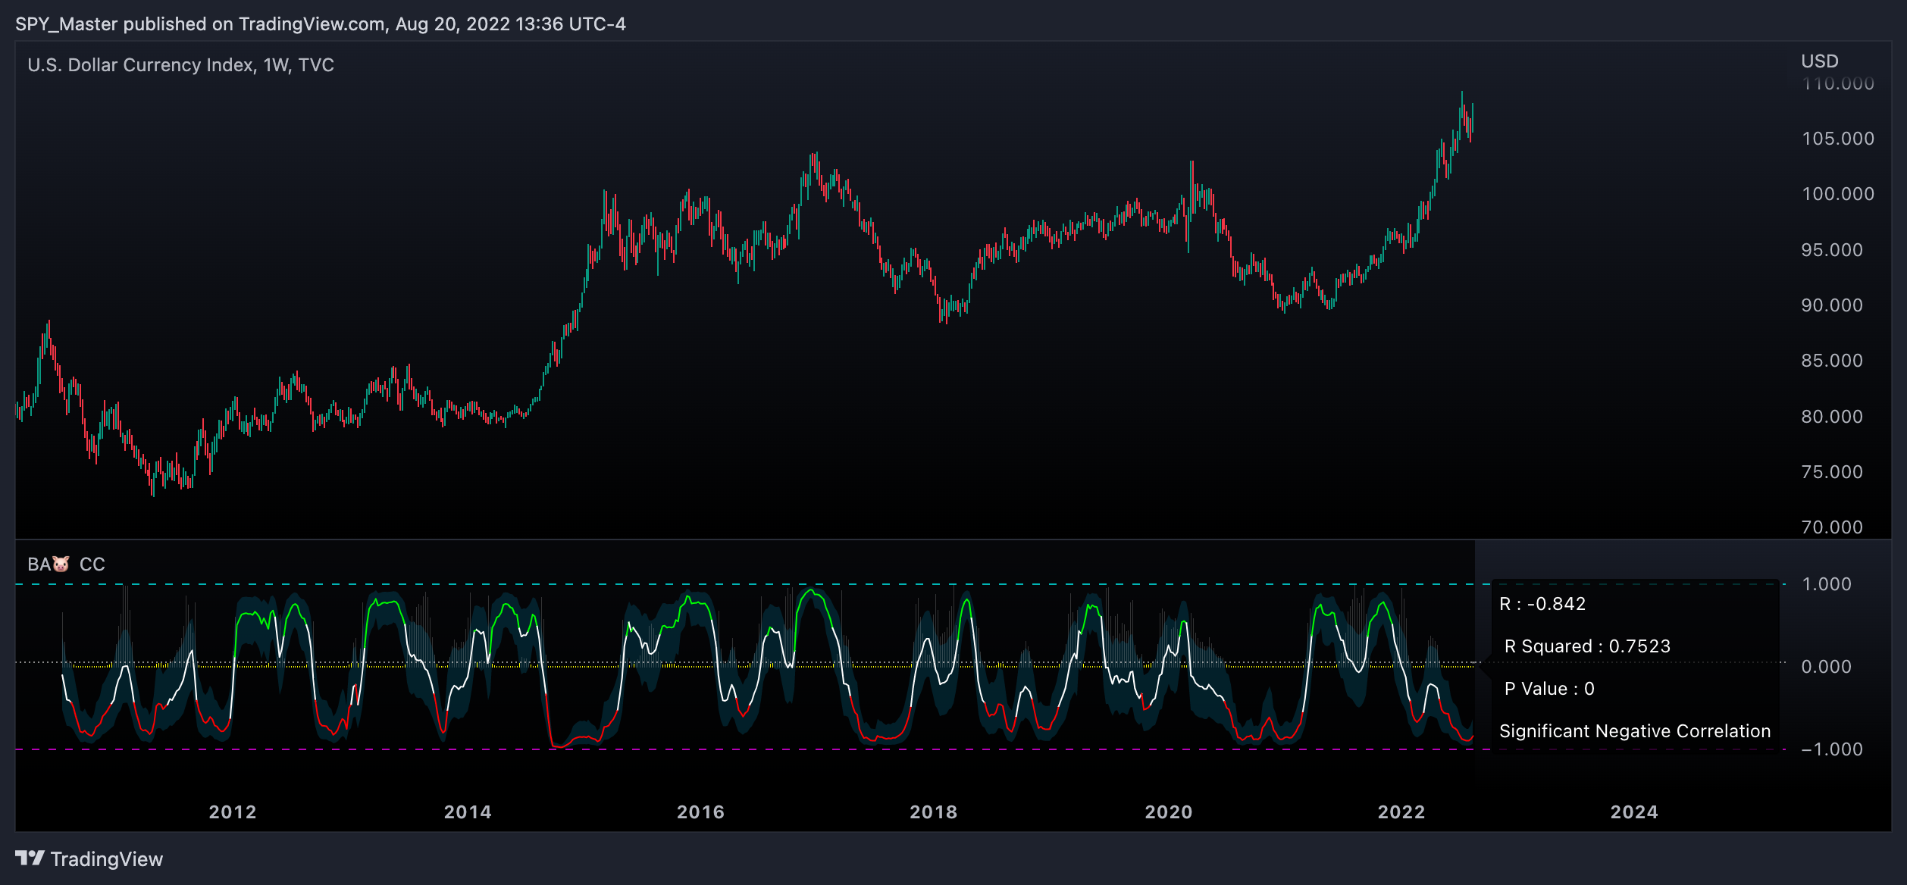This screenshot has height=885, width=1907.
Task: Click the 2016 time axis label
Action: click(700, 812)
